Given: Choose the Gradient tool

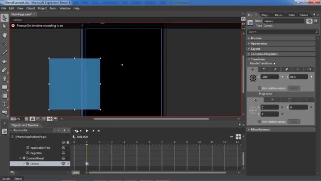Looking at the screenshot, I should pos(5,70).
